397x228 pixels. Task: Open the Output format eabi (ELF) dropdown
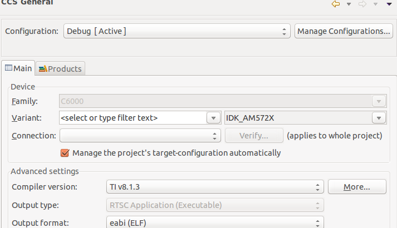pyautogui.click(x=214, y=223)
